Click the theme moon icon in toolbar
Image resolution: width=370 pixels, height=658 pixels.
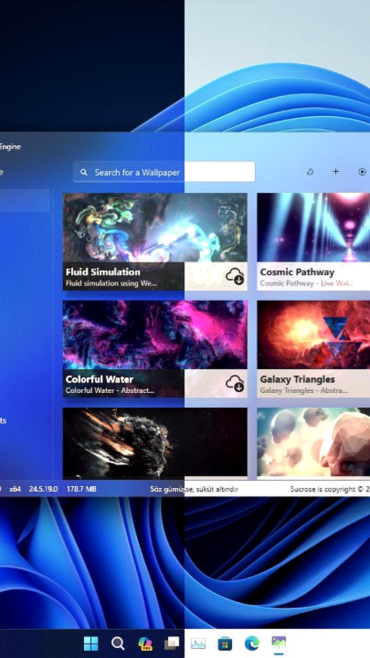coord(310,172)
